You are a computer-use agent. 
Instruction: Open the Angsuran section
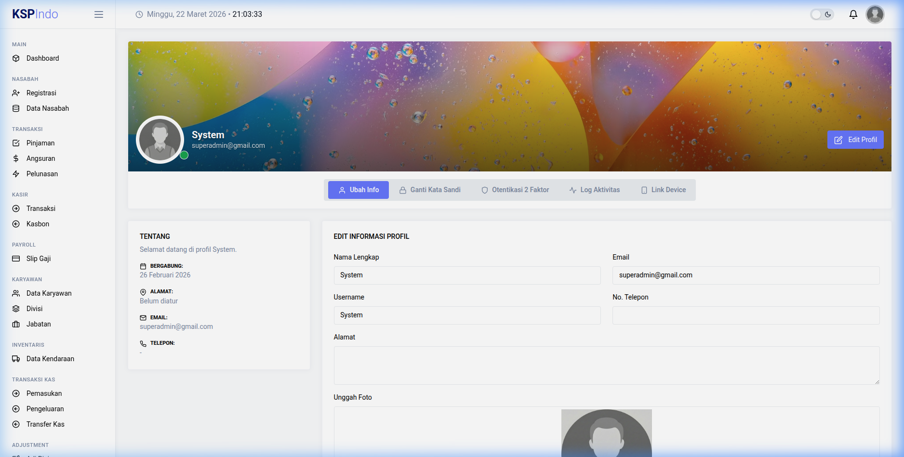pyautogui.click(x=40, y=158)
